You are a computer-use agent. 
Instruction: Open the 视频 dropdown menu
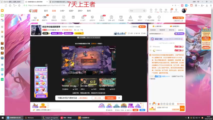click(x=71, y=11)
